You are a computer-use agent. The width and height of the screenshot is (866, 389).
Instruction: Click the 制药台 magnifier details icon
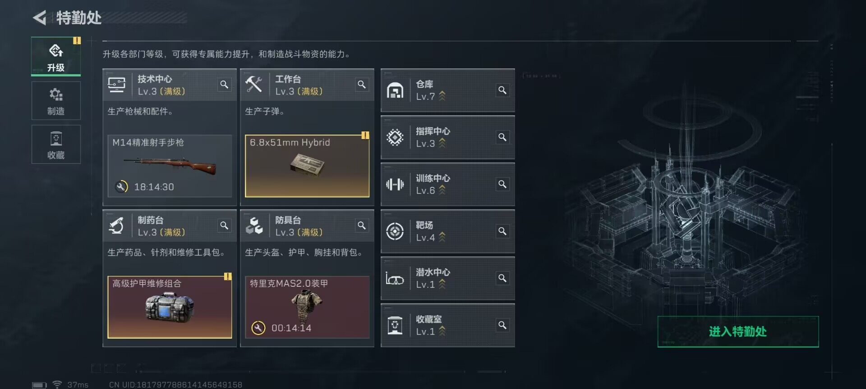[224, 226]
